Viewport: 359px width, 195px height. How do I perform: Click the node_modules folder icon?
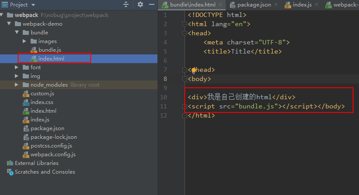coord(26,85)
